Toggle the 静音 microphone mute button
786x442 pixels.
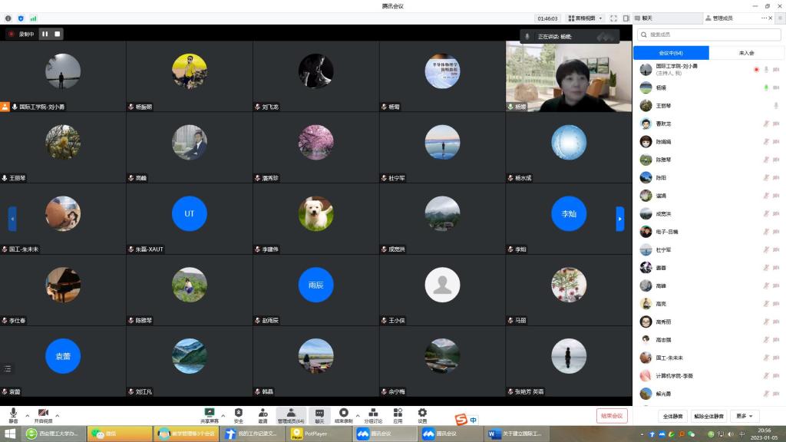[x=14, y=413]
